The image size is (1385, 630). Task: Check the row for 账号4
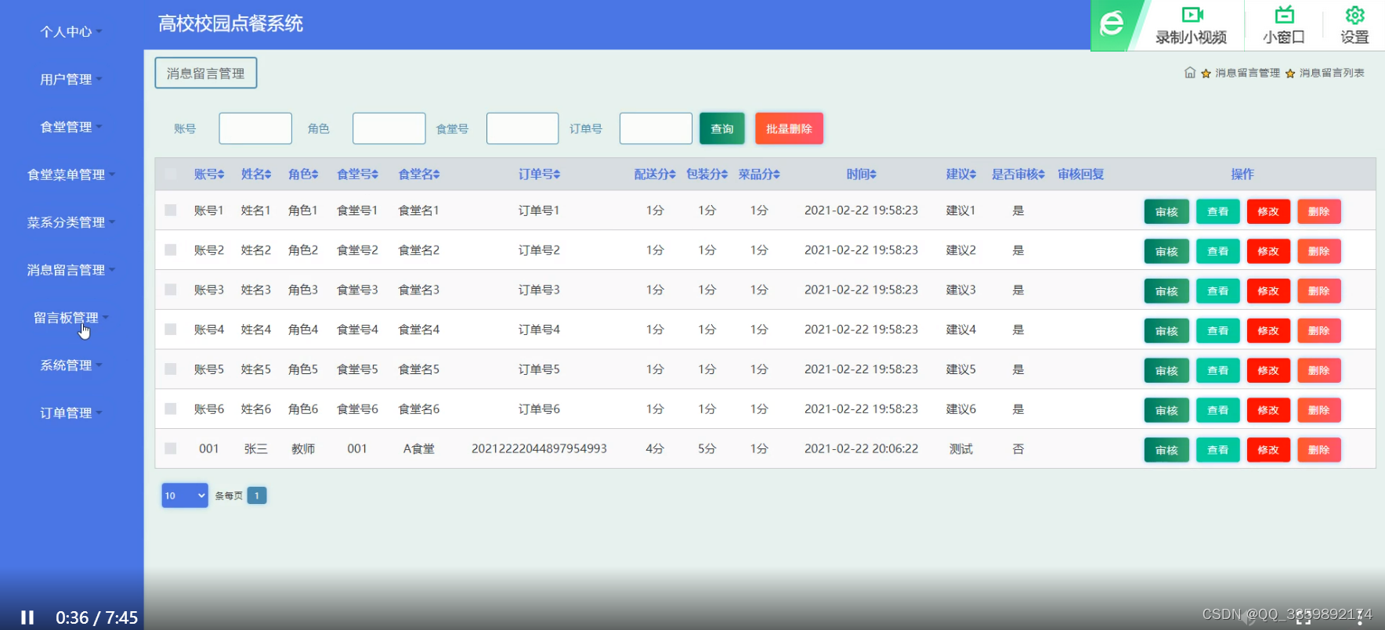(171, 329)
